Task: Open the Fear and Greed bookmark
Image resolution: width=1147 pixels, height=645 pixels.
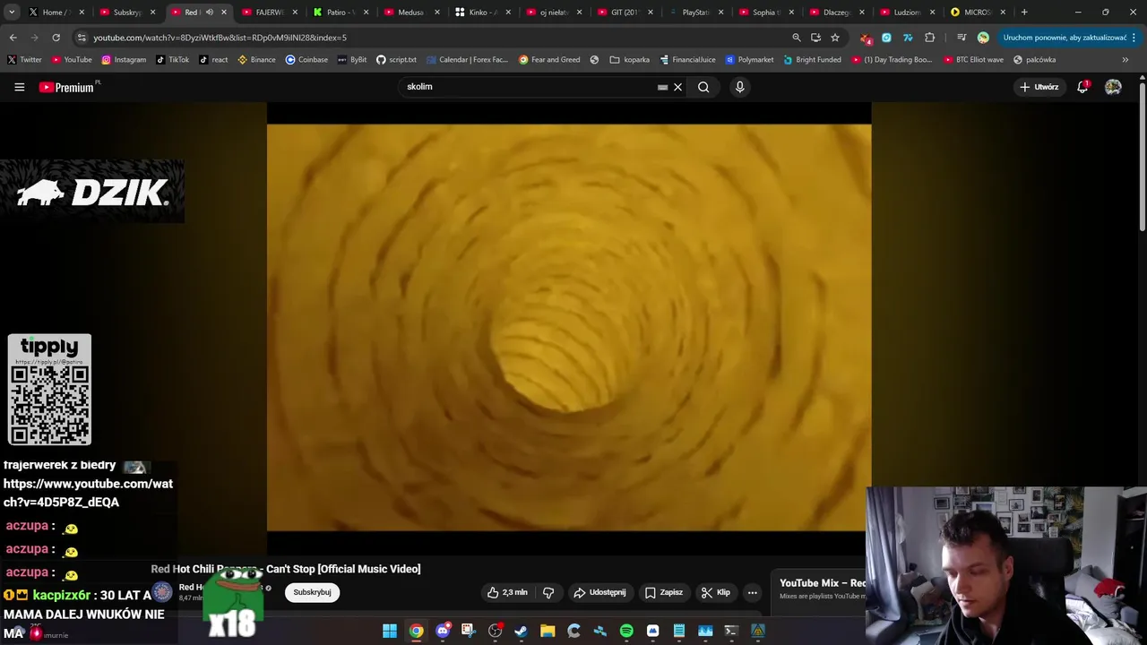Action: 549,59
